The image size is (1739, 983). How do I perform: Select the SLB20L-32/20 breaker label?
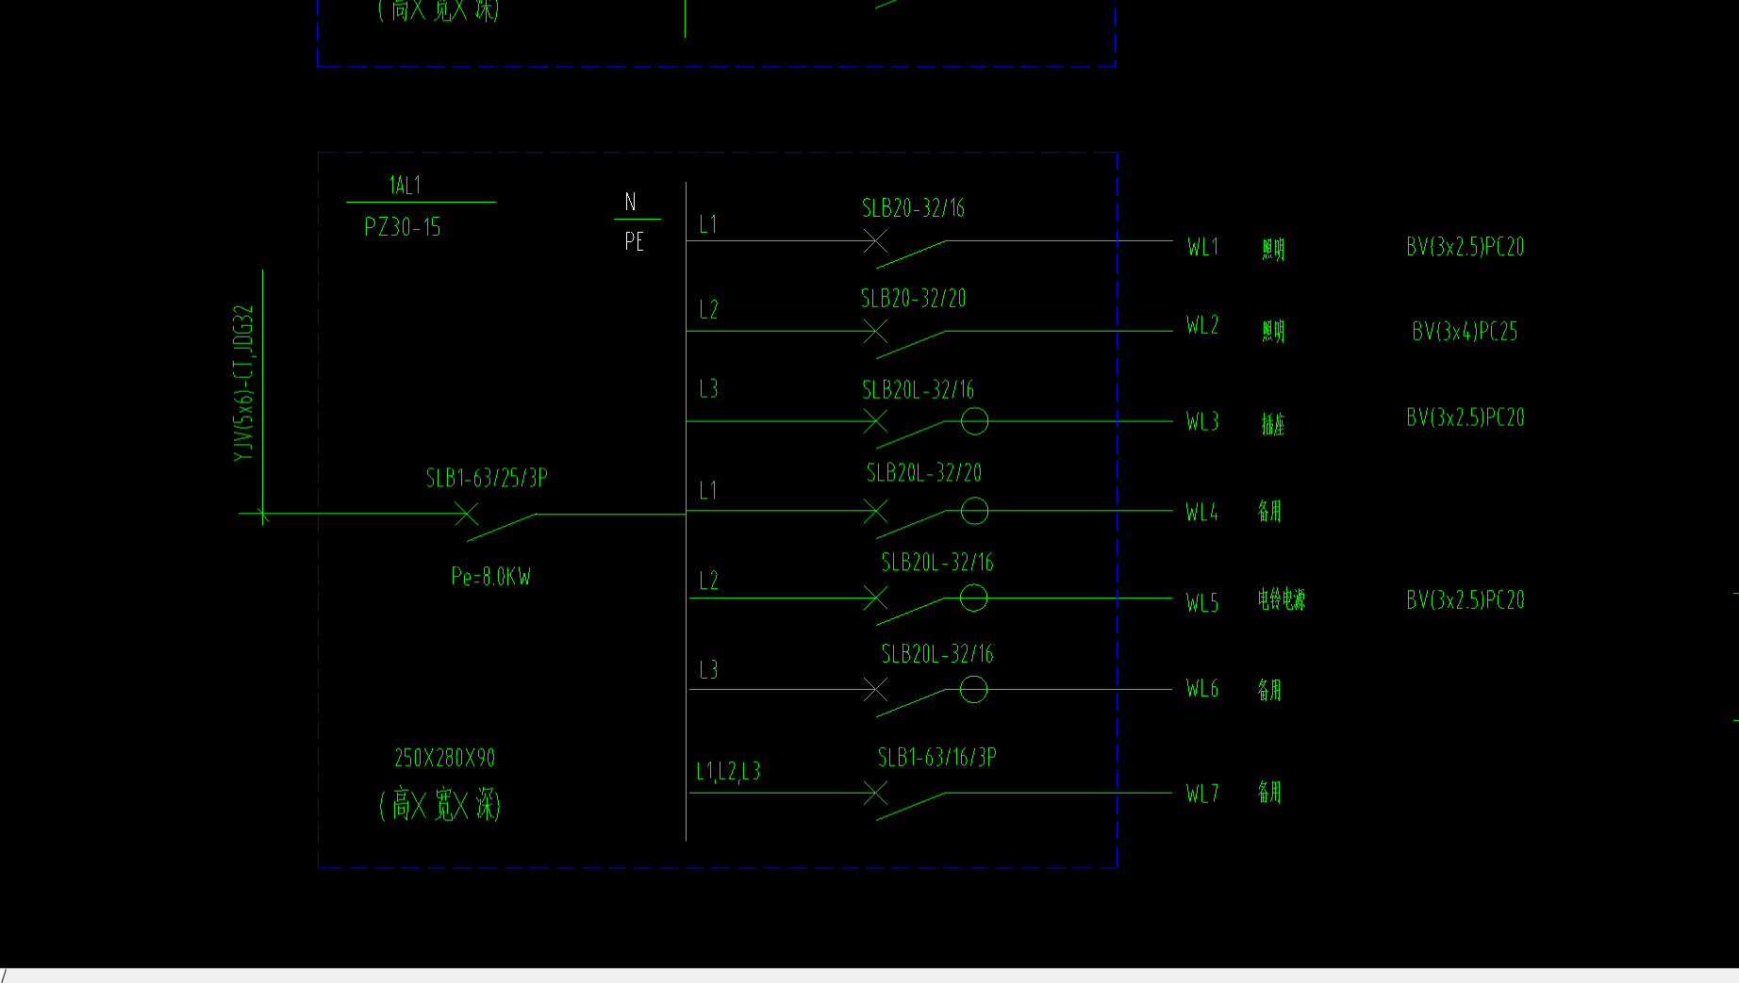click(924, 473)
